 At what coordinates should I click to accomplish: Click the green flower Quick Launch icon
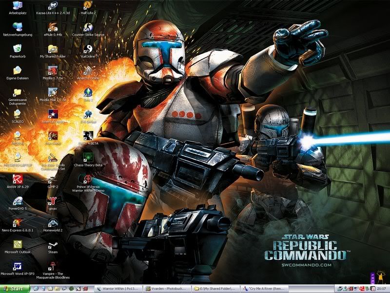click(x=72, y=289)
